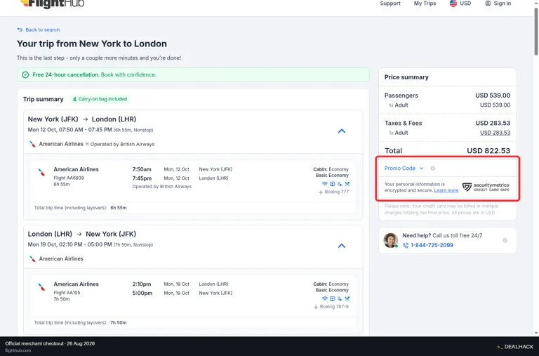The width and height of the screenshot is (539, 356).
Task: Click the Promo Code info icon
Action: click(x=433, y=169)
